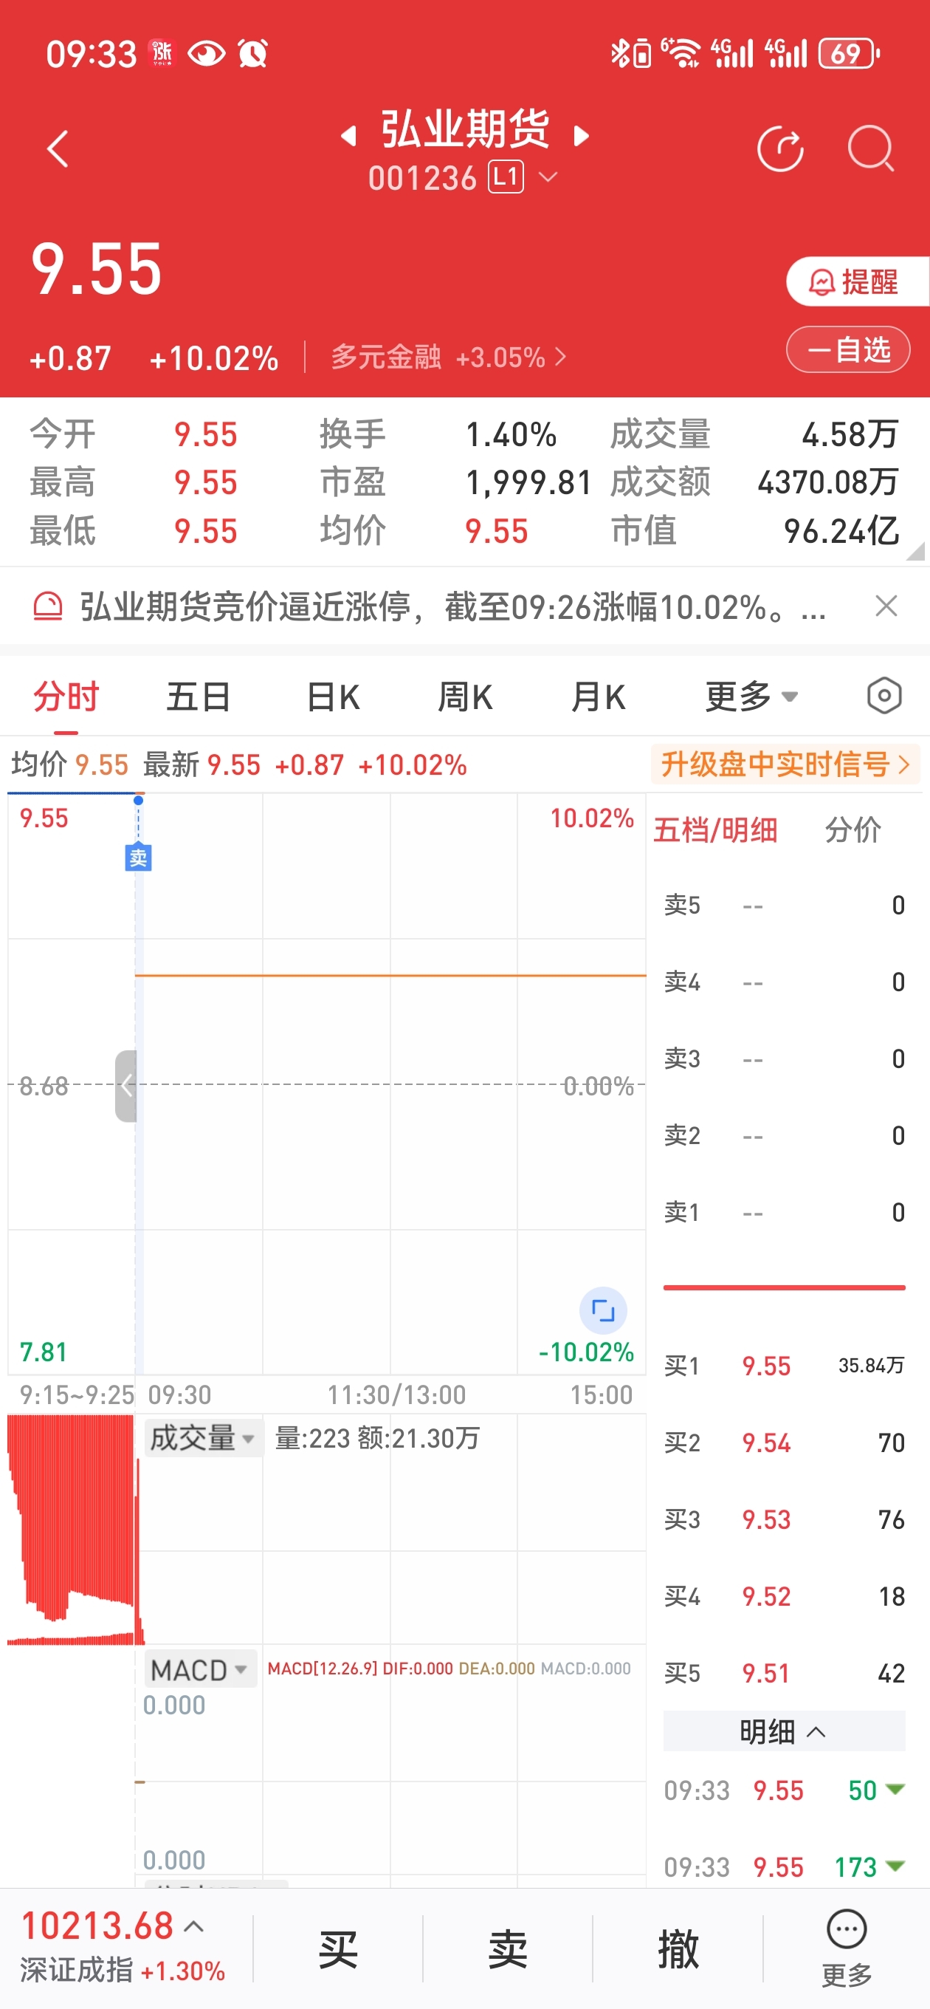Switch to next stock with right triangle
The height and width of the screenshot is (2009, 930).
[581, 137]
